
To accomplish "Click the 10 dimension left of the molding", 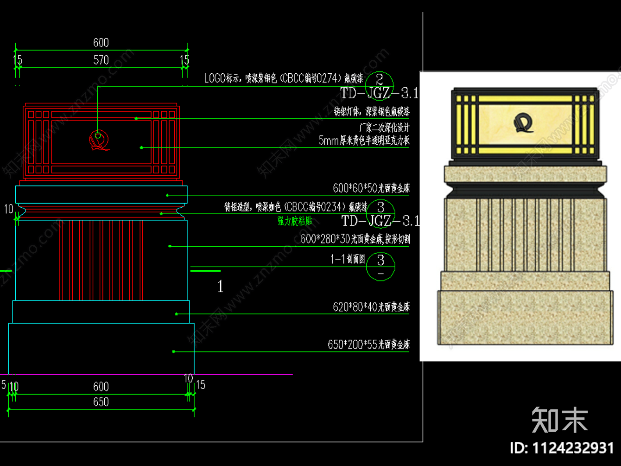I will 9,210.
